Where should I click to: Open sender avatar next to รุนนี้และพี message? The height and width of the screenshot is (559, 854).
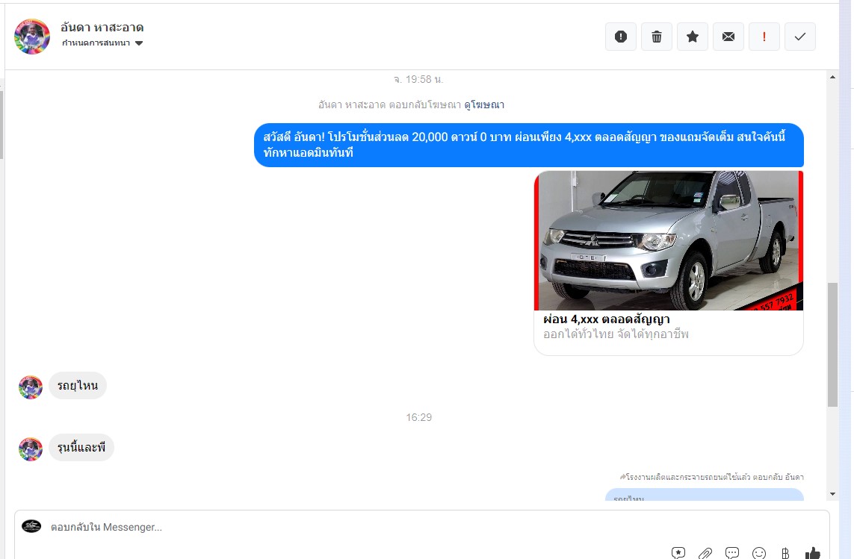31,449
